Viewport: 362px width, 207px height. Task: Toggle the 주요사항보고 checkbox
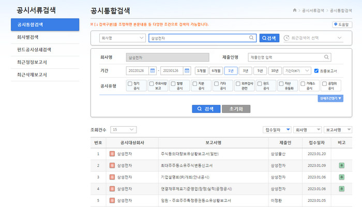[152, 84]
